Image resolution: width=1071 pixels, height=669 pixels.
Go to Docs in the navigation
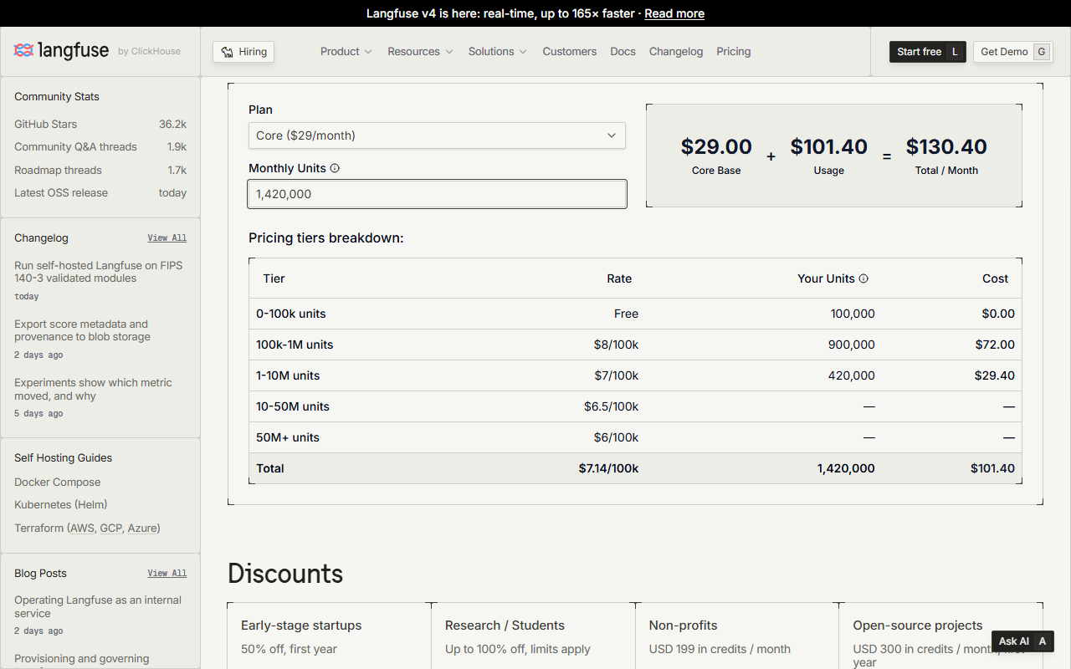point(623,52)
